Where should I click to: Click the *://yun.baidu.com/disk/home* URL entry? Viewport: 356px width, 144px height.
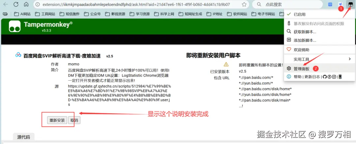265,94
